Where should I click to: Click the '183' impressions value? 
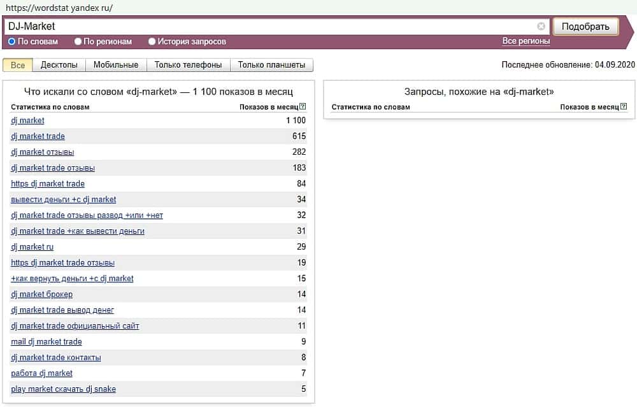299,168
